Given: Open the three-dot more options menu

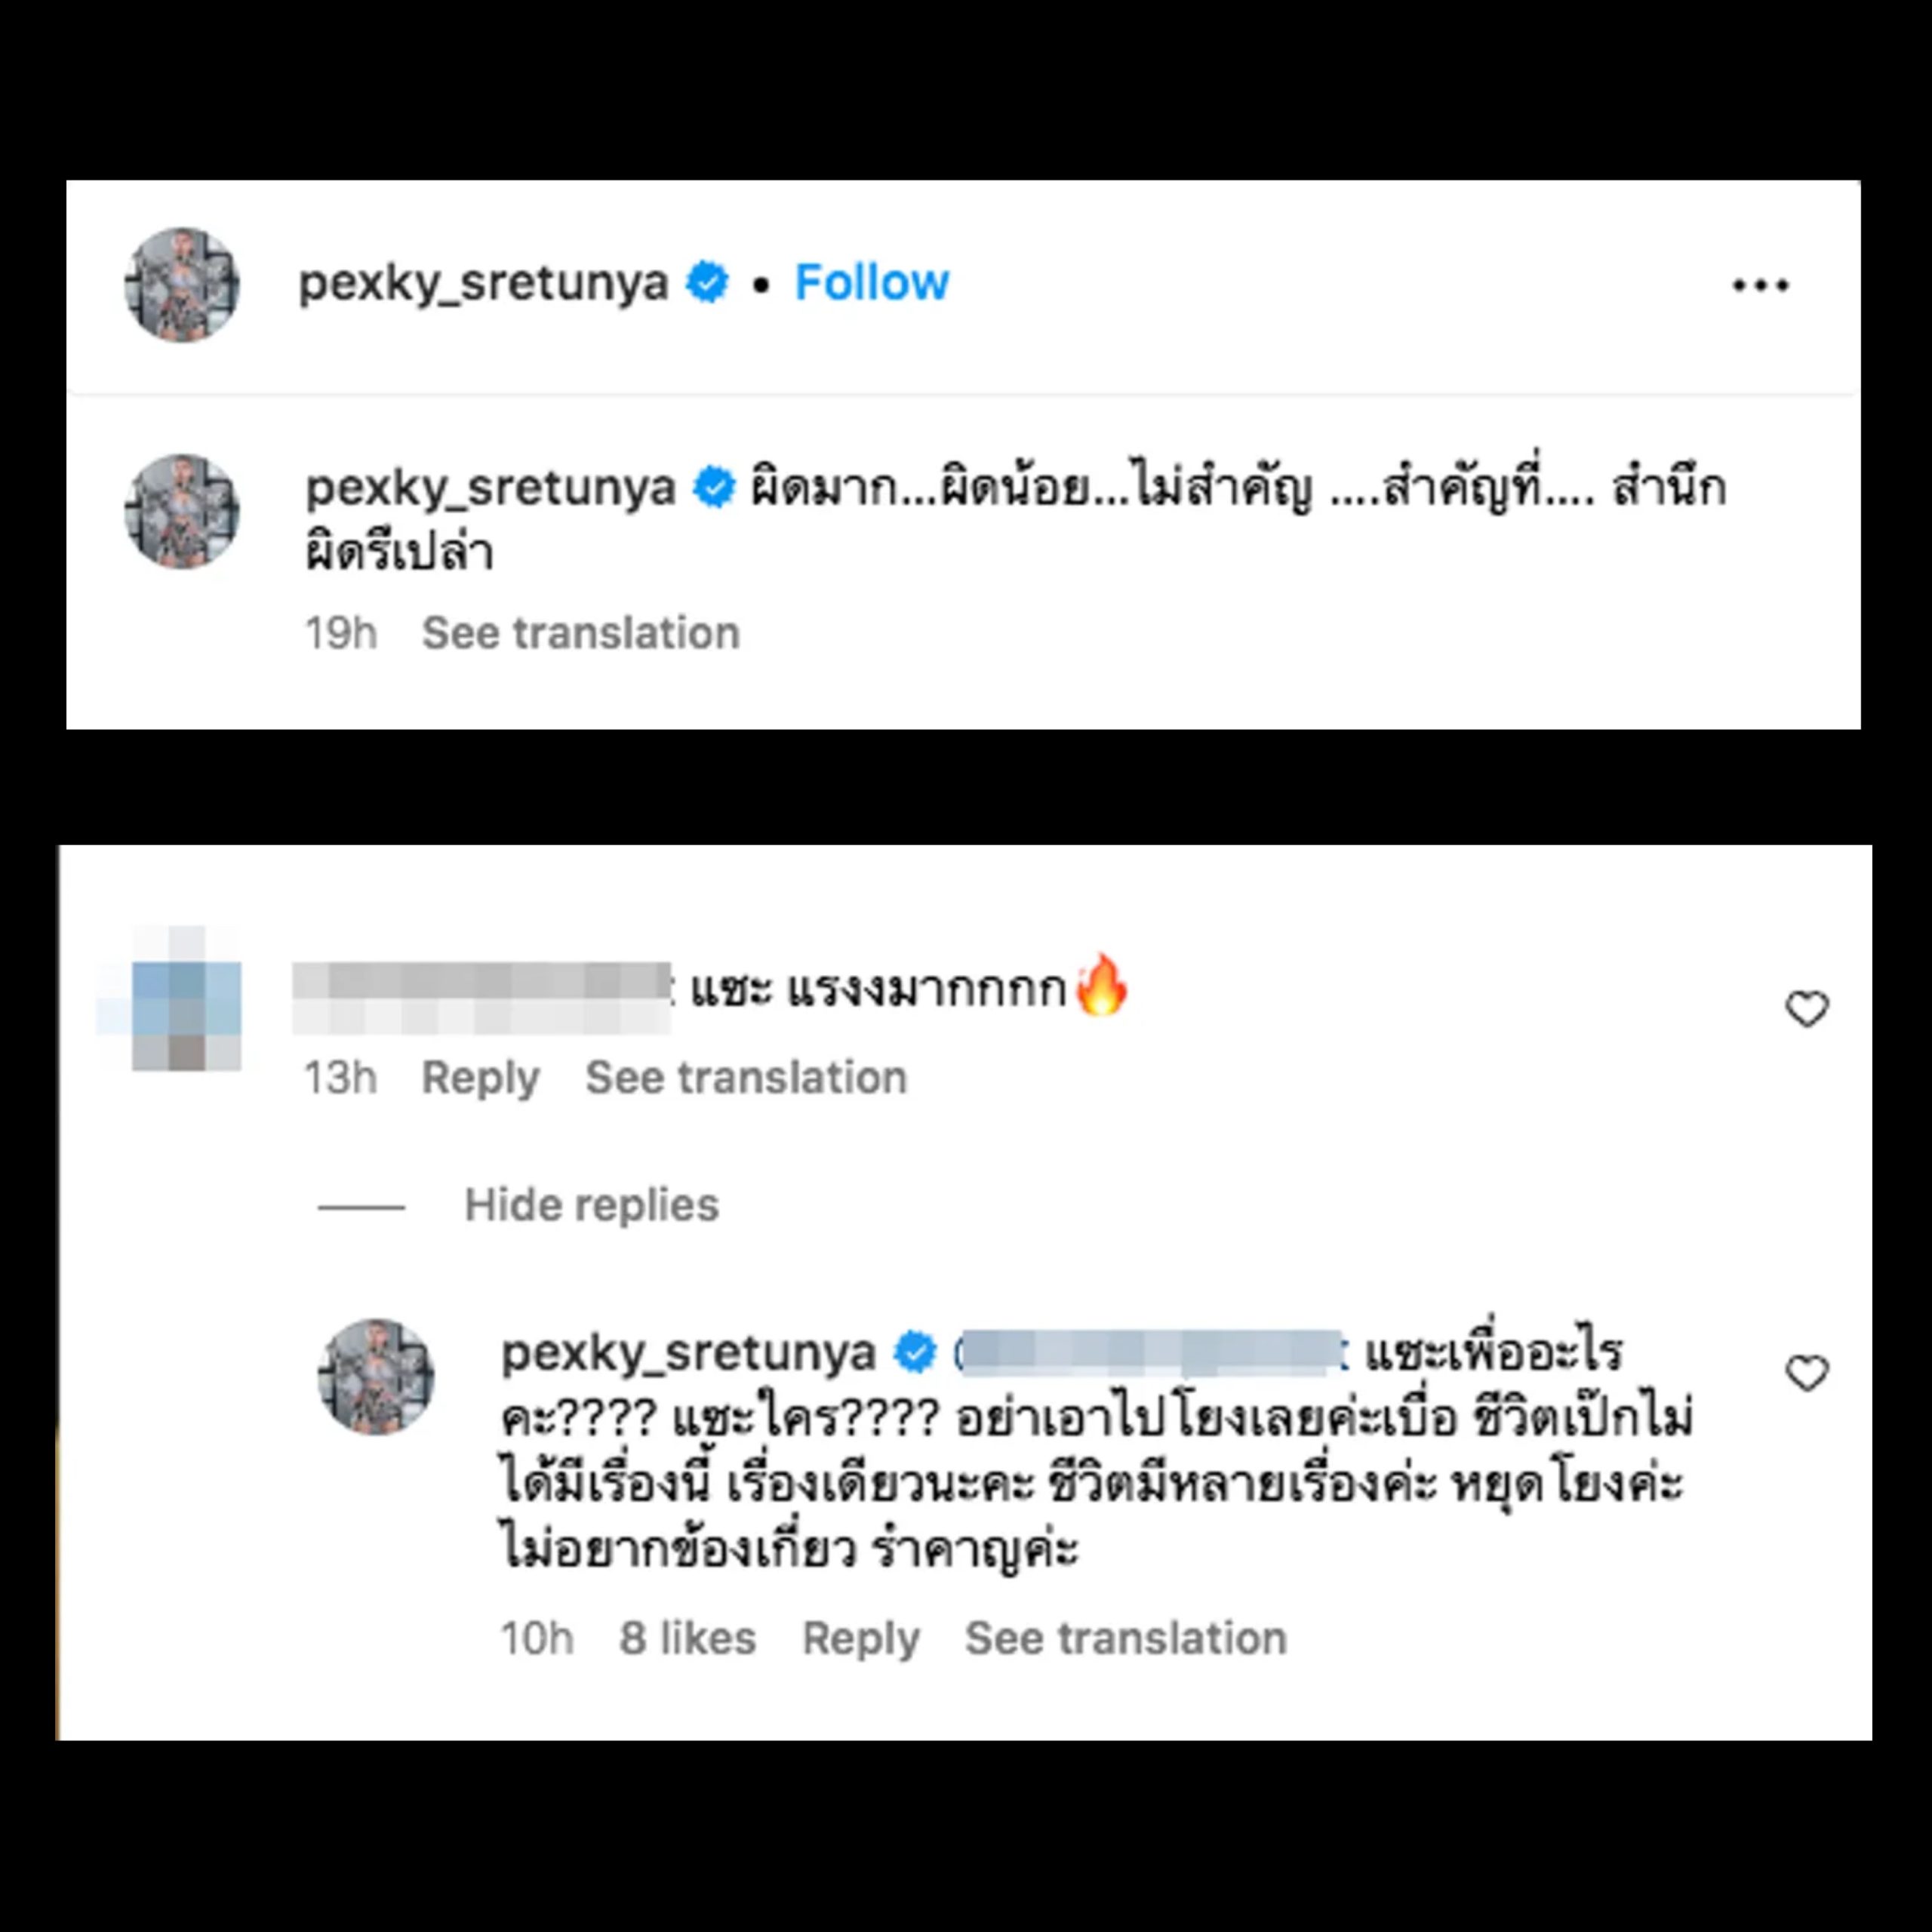Looking at the screenshot, I should (x=1760, y=286).
